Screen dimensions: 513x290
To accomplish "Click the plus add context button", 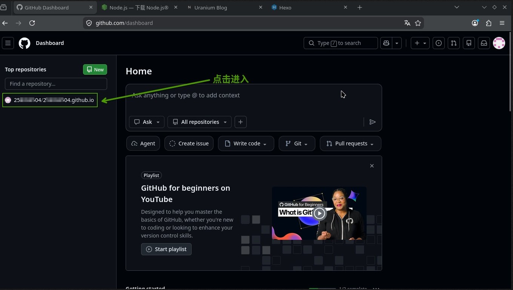I will click(241, 122).
